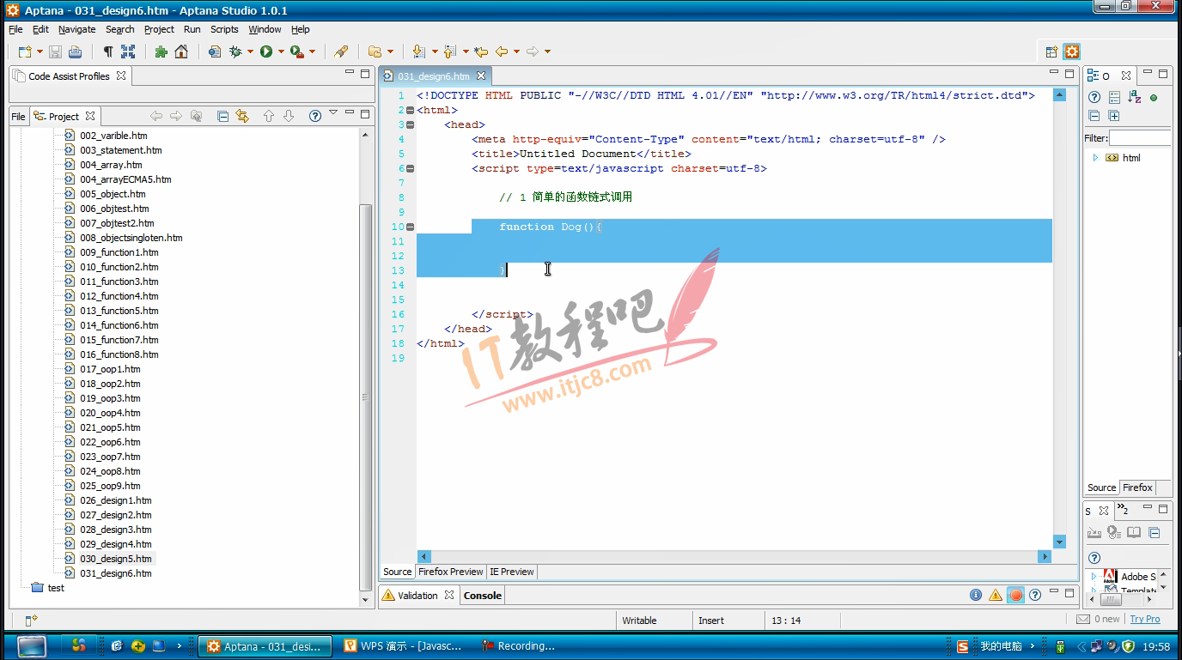Click the green puzzle piece plugin icon
The image size is (1182, 660).
[x=161, y=51]
